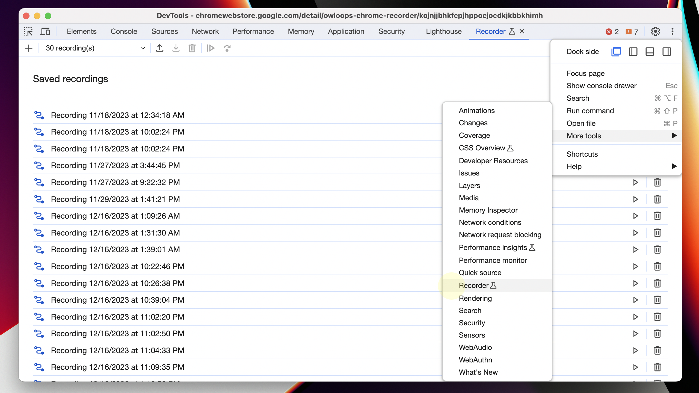Select What's New entry
Viewport: 699px width, 393px height.
(x=497, y=372)
